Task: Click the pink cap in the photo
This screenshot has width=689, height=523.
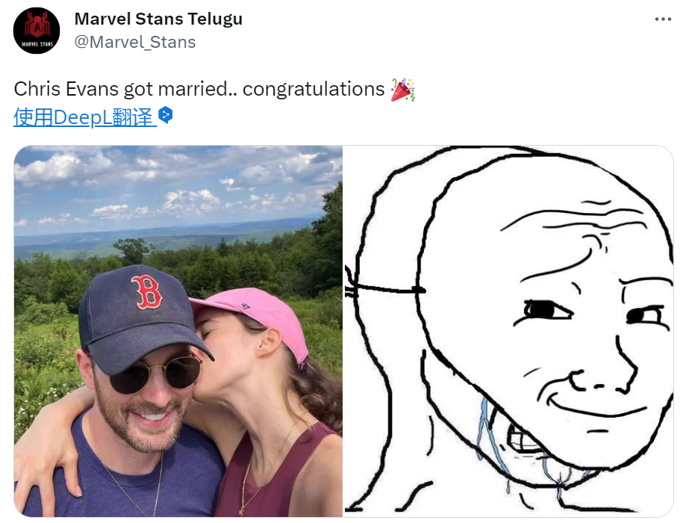Action: tap(254, 316)
